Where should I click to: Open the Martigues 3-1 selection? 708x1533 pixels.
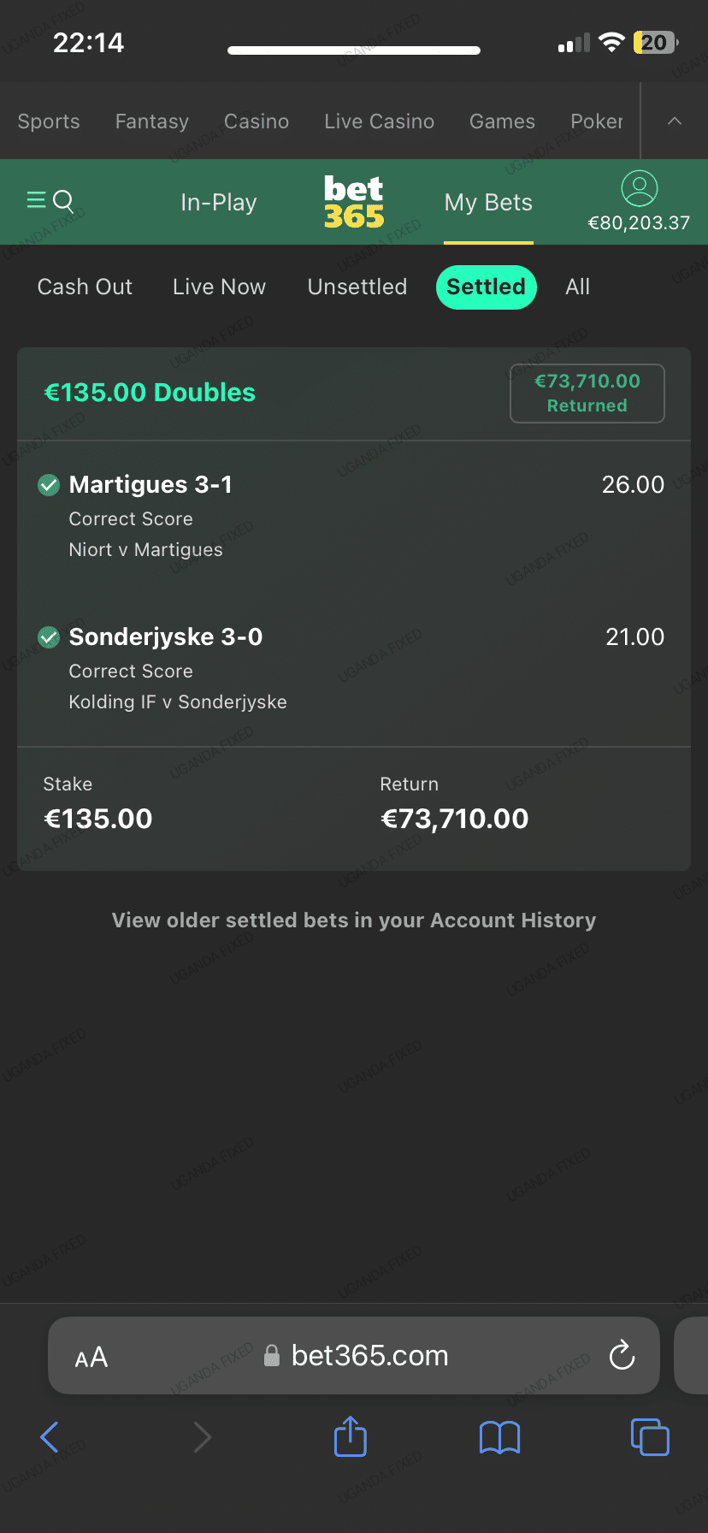click(x=150, y=485)
